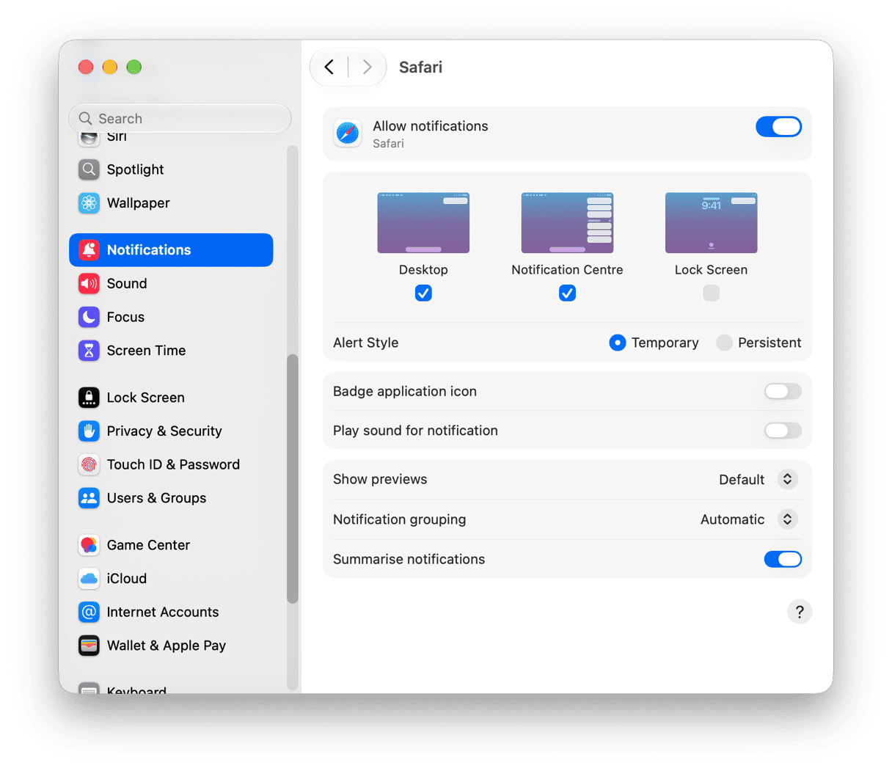Click the Game Center bubbles icon
Image resolution: width=892 pixels, height=771 pixels.
tap(89, 545)
